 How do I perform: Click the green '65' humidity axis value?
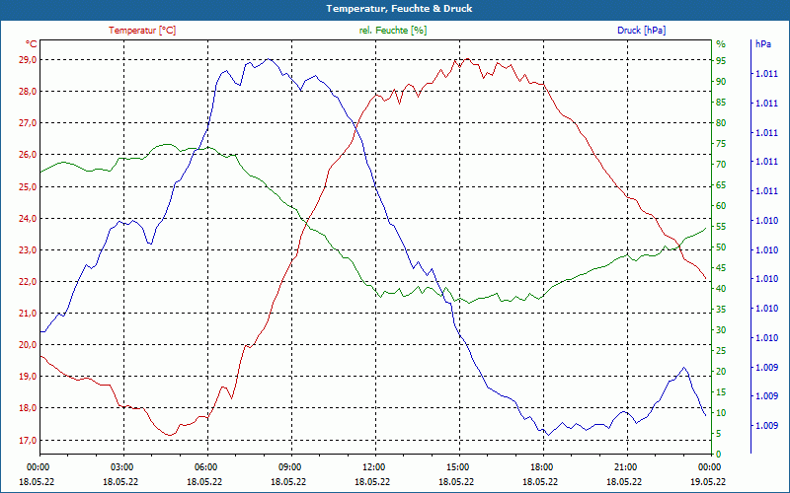click(x=721, y=185)
